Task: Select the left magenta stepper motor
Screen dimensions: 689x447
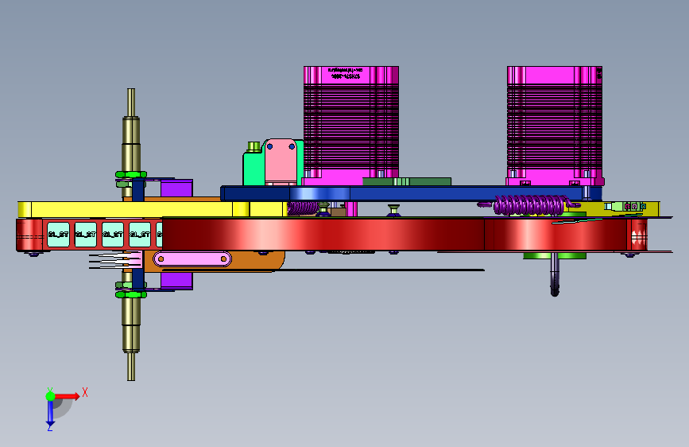Action: pos(351,125)
